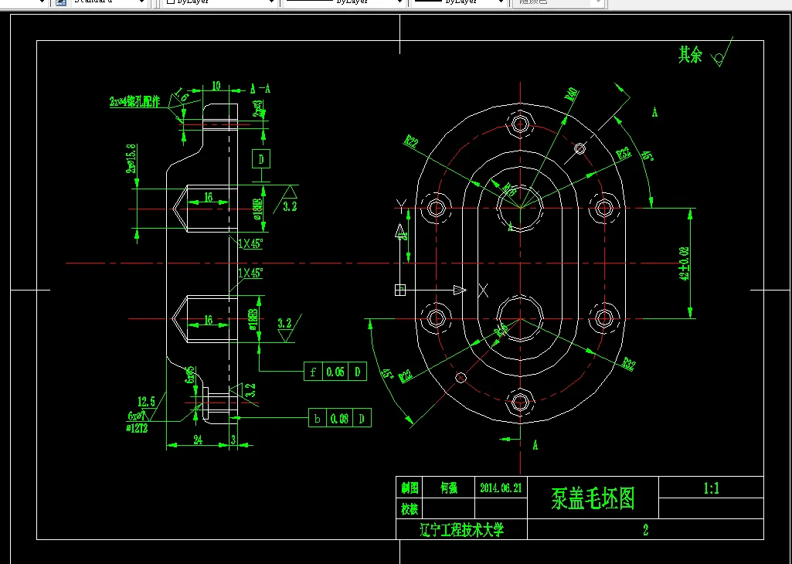Select the 0.05 tolerance value

click(x=335, y=372)
